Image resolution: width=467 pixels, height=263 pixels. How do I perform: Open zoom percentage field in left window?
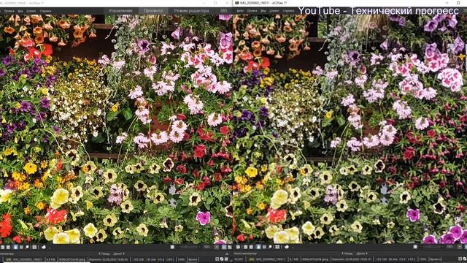click(x=207, y=247)
